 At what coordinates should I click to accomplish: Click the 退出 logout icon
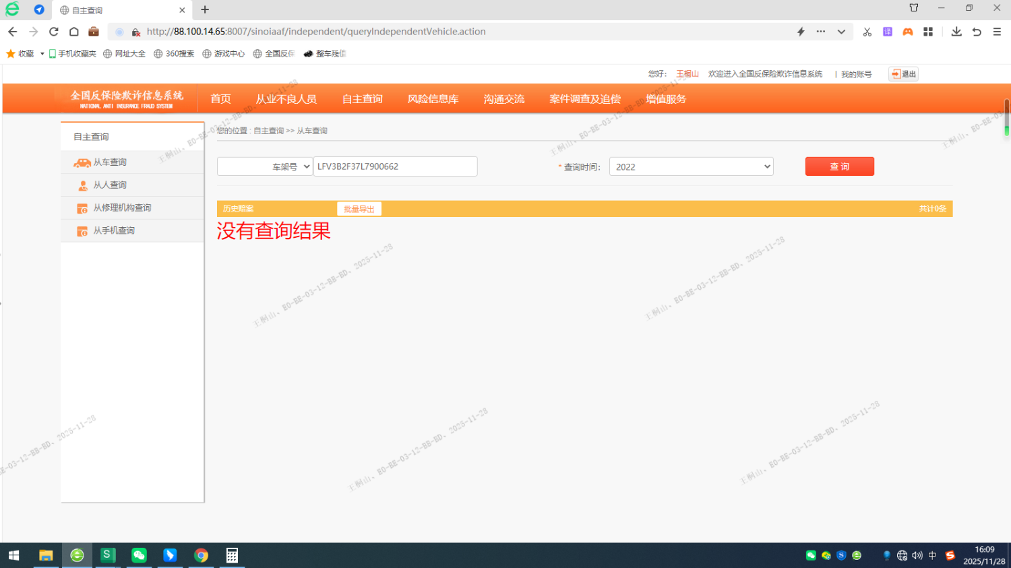(x=903, y=74)
